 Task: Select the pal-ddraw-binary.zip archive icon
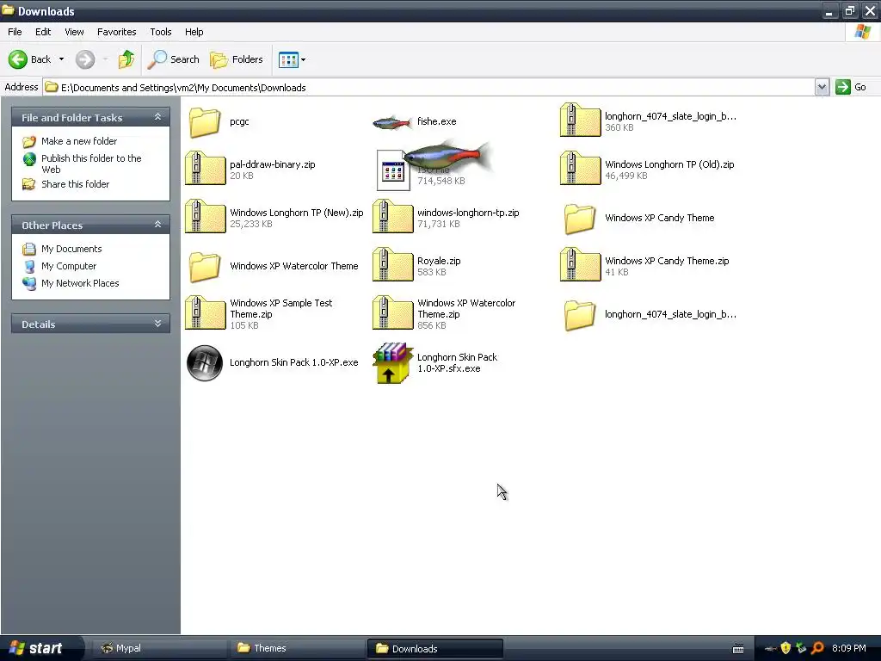point(205,169)
